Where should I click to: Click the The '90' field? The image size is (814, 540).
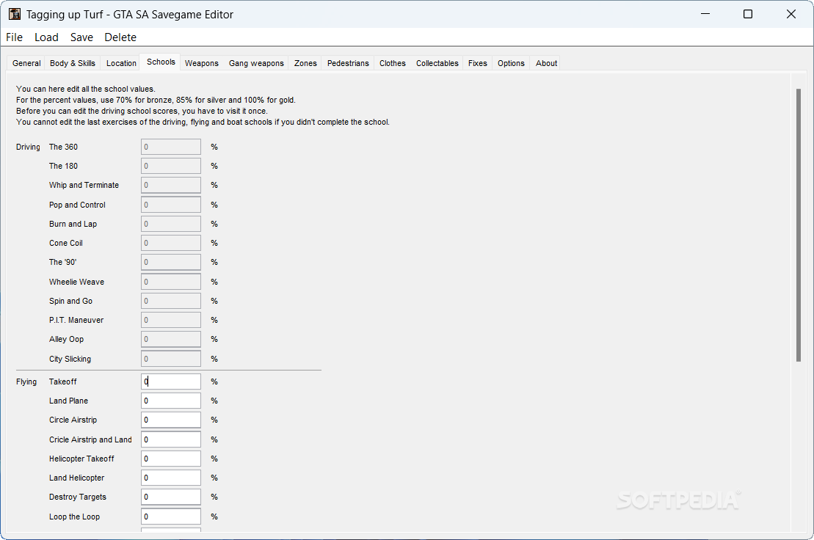pos(171,262)
